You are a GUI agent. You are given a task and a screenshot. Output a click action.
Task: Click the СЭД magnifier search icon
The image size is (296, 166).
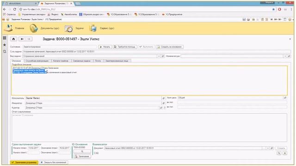point(279,153)
